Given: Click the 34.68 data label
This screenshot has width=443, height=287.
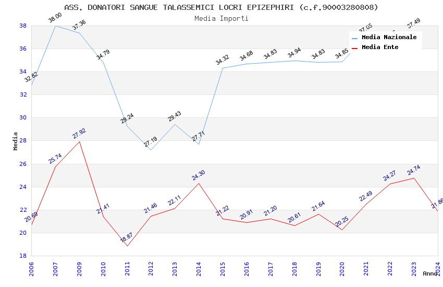Looking at the screenshot, I should click(247, 56).
